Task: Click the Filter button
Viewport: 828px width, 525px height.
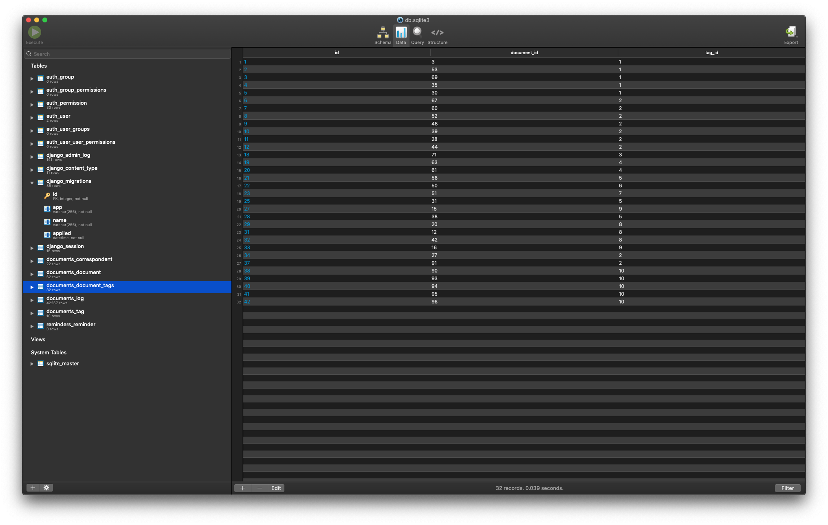Action: [787, 488]
